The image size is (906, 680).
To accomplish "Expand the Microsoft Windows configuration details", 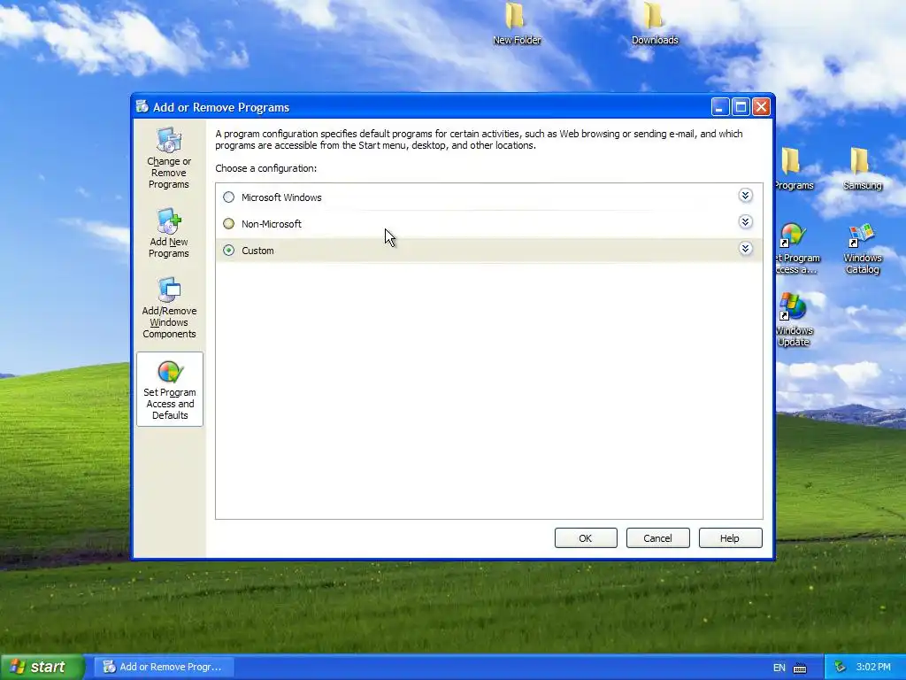I will click(745, 196).
